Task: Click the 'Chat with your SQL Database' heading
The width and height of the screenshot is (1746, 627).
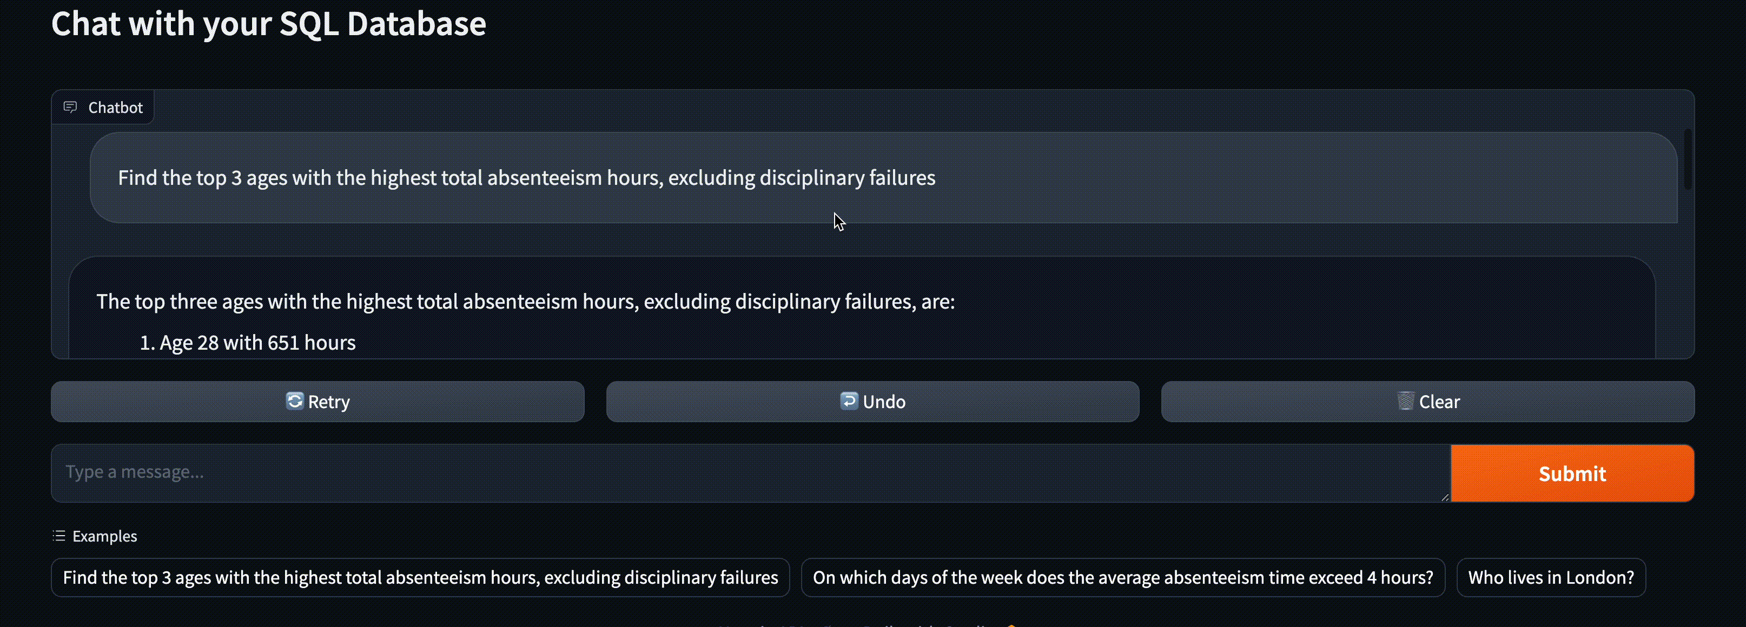Action: (268, 24)
